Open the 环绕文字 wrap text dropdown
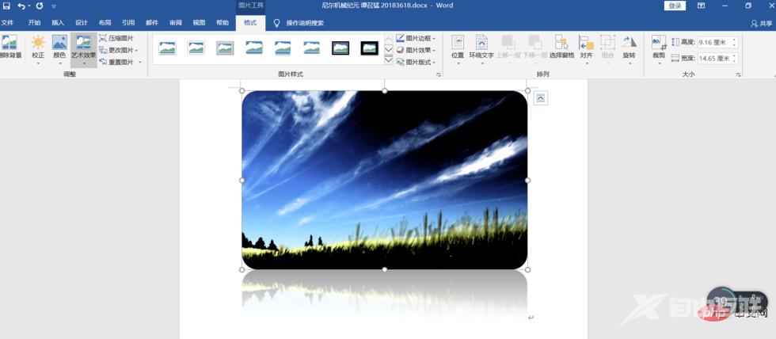The image size is (776, 339). tap(481, 47)
